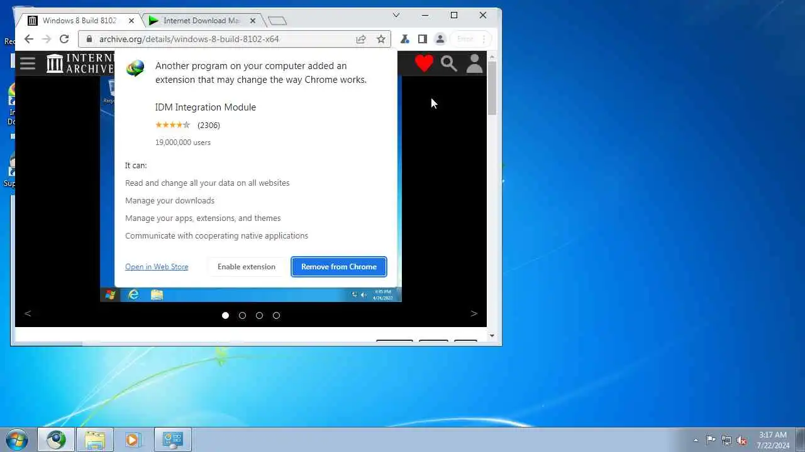The image size is (805, 452).
Task: Select the first carousel dot
Action: pyautogui.click(x=225, y=315)
